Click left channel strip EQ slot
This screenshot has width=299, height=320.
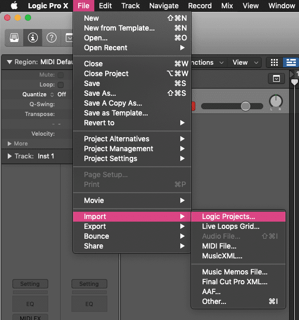(30, 304)
